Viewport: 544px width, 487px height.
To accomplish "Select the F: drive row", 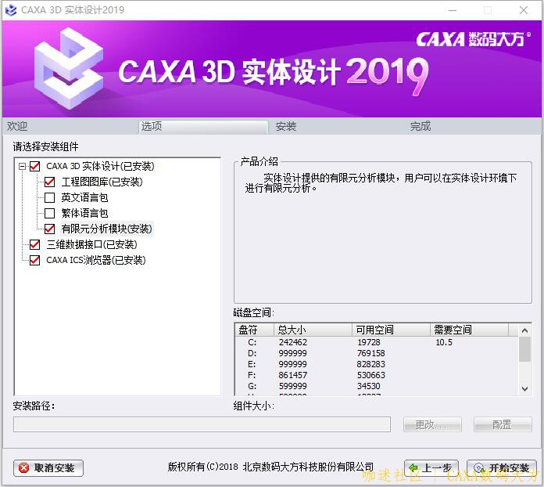I will coord(377,375).
